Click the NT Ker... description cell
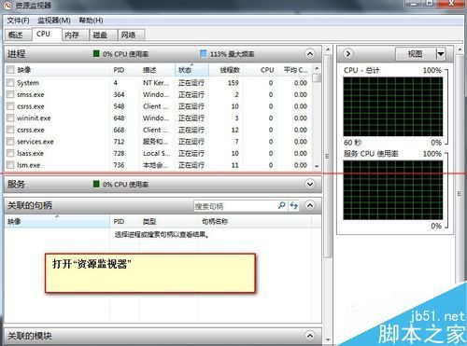The width and height of the screenshot is (467, 346). pyautogui.click(x=156, y=83)
